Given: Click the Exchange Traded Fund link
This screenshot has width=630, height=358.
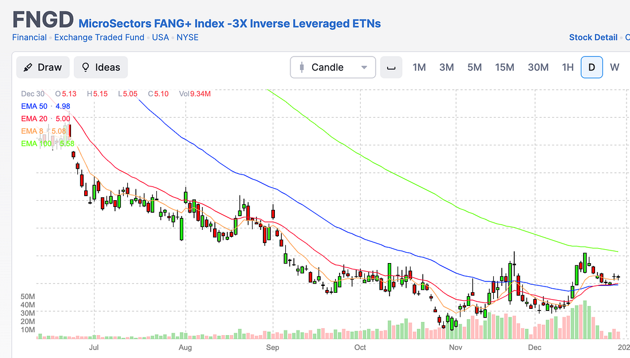Looking at the screenshot, I should point(99,37).
